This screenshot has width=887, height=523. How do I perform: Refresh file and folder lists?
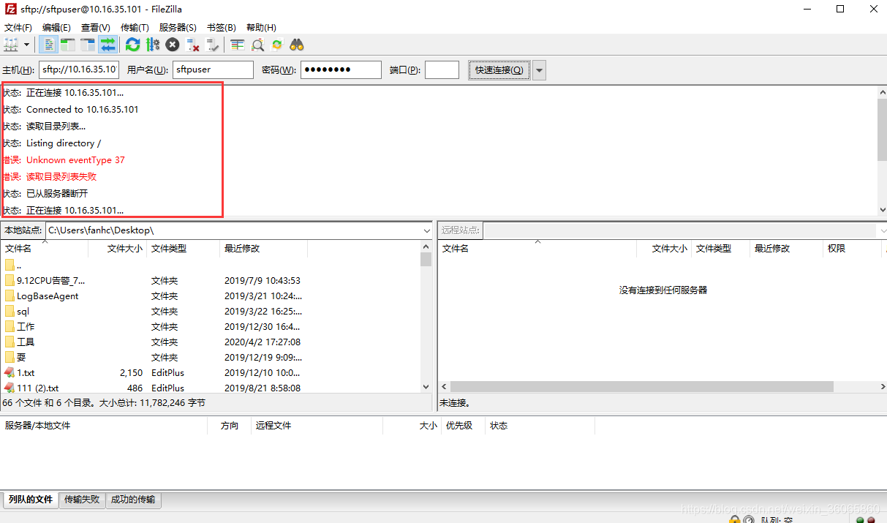132,45
